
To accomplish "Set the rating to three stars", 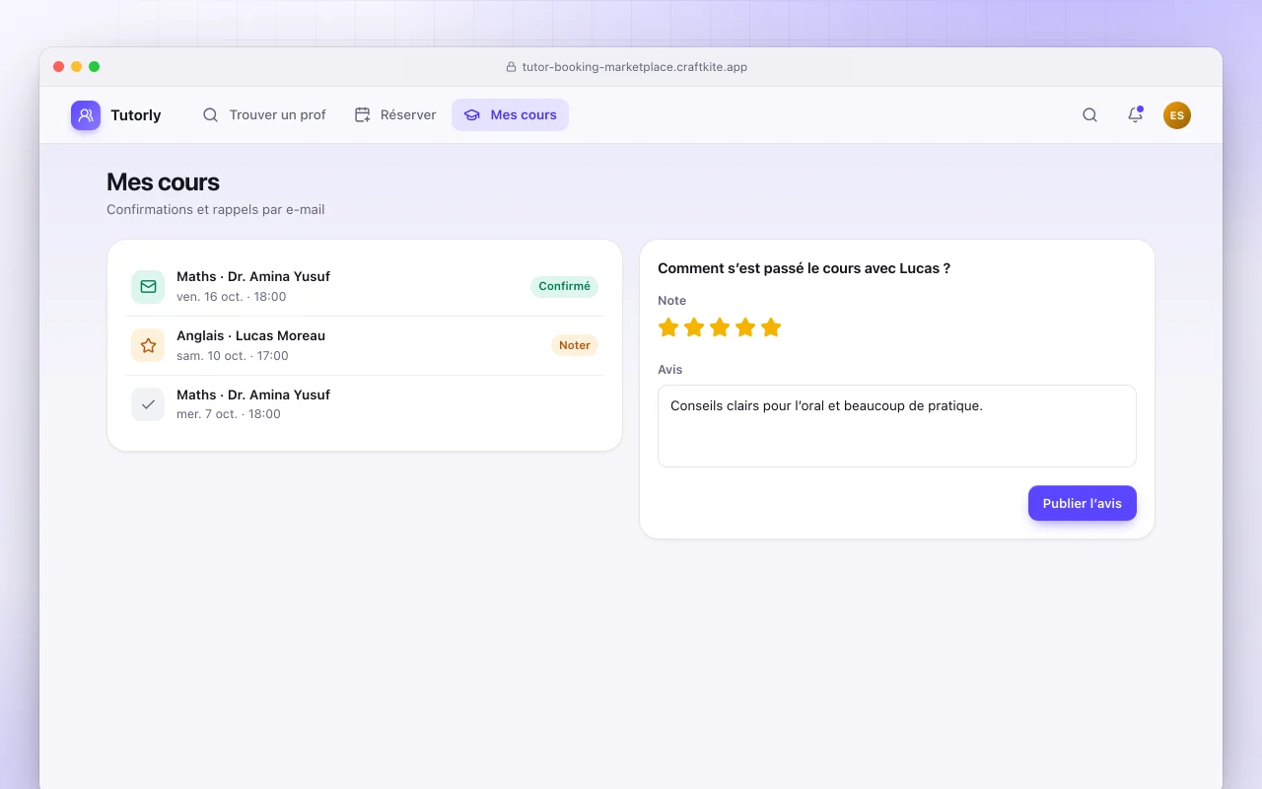I will coord(720,327).
